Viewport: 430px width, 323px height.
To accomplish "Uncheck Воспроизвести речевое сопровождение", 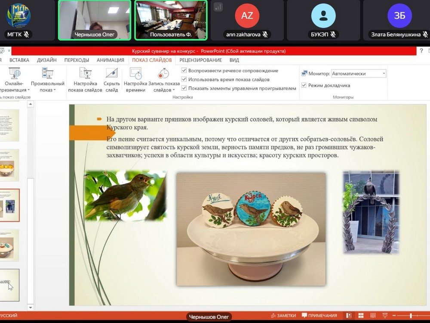I will pyautogui.click(x=184, y=71).
